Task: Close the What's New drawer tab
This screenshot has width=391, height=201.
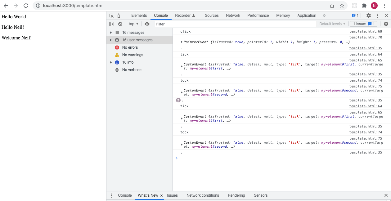Action: pyautogui.click(x=161, y=195)
